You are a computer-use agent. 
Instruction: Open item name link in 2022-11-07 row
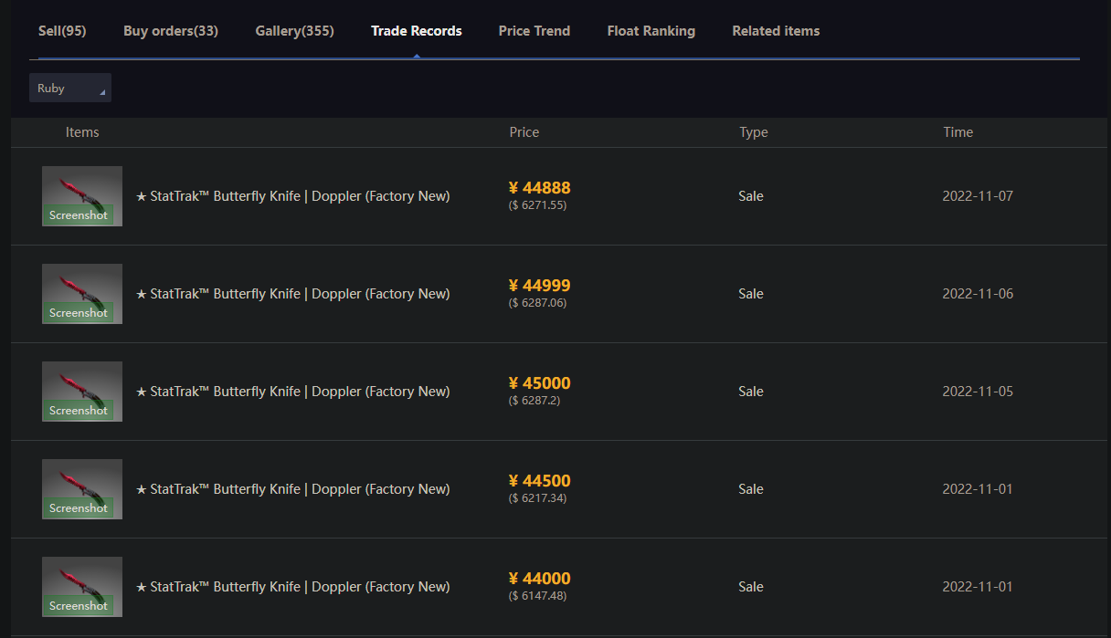coord(292,196)
